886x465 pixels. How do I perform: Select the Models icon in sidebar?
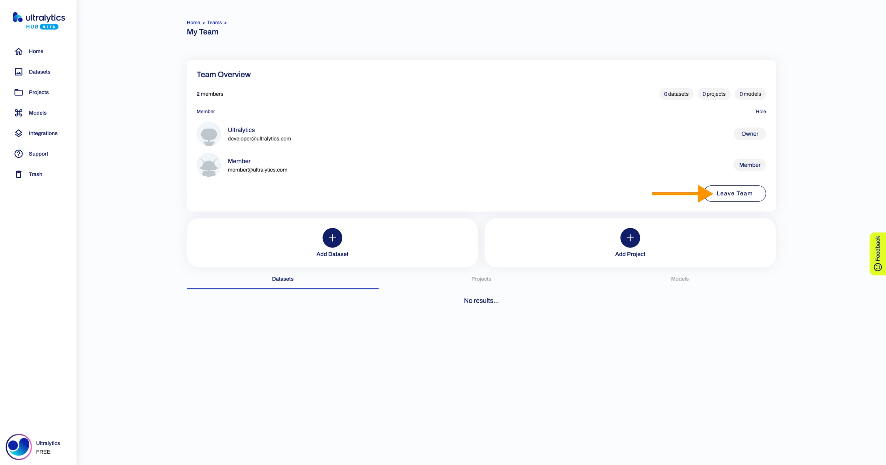[18, 113]
